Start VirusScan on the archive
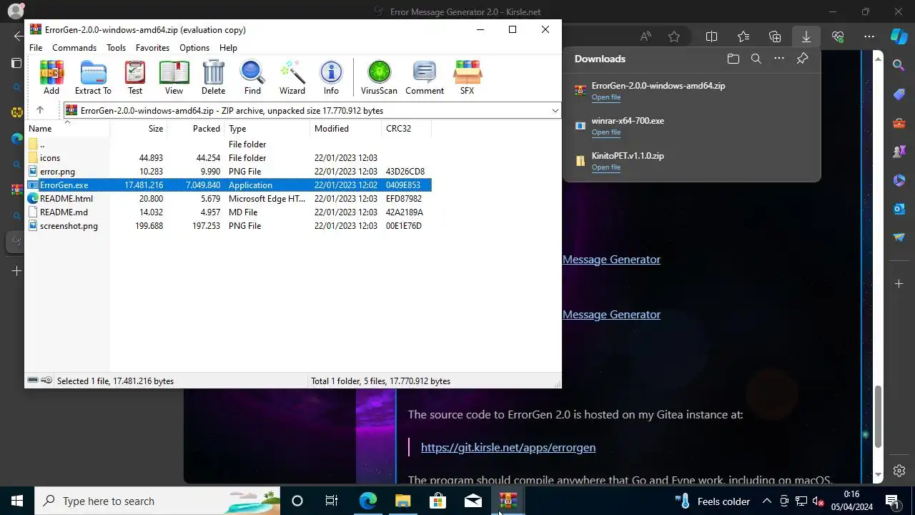Screen dimensions: 915x515 [379, 77]
